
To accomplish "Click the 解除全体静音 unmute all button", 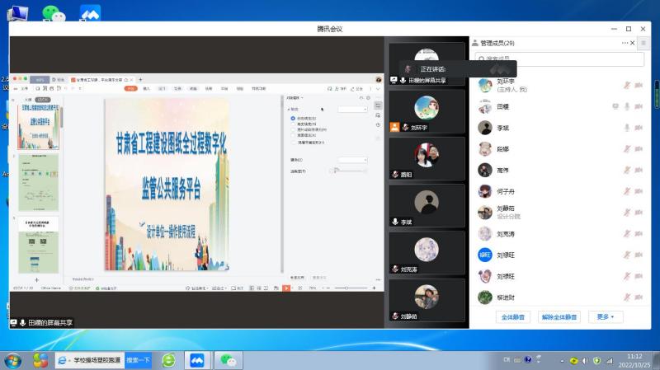I will tap(559, 316).
